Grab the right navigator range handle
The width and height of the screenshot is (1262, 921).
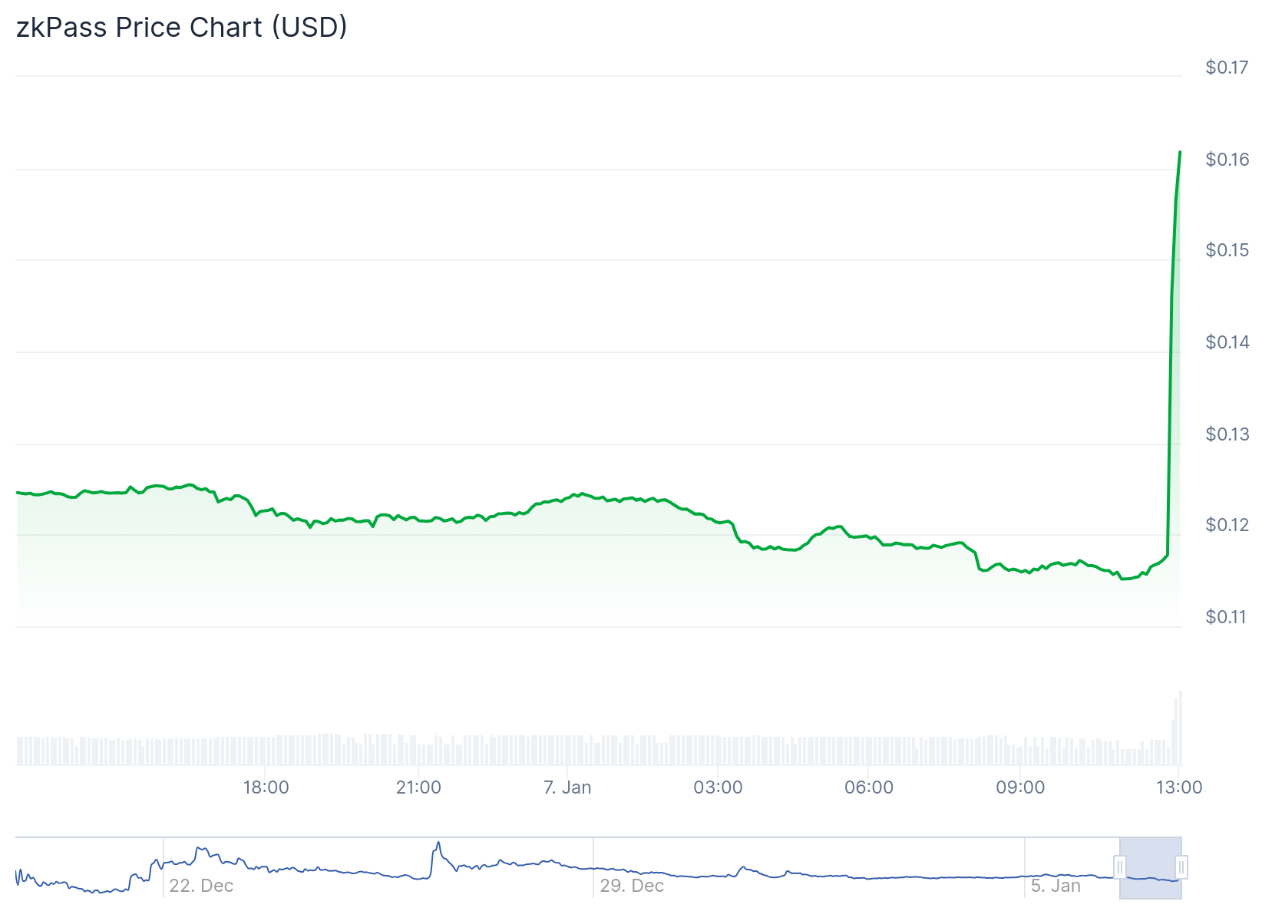[x=1181, y=867]
